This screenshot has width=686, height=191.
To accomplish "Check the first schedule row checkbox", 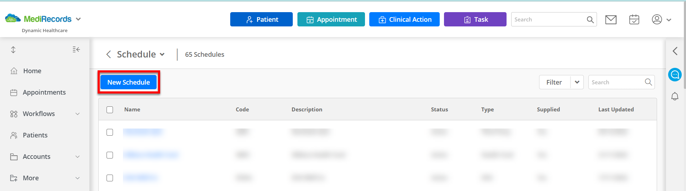I will tap(110, 132).
